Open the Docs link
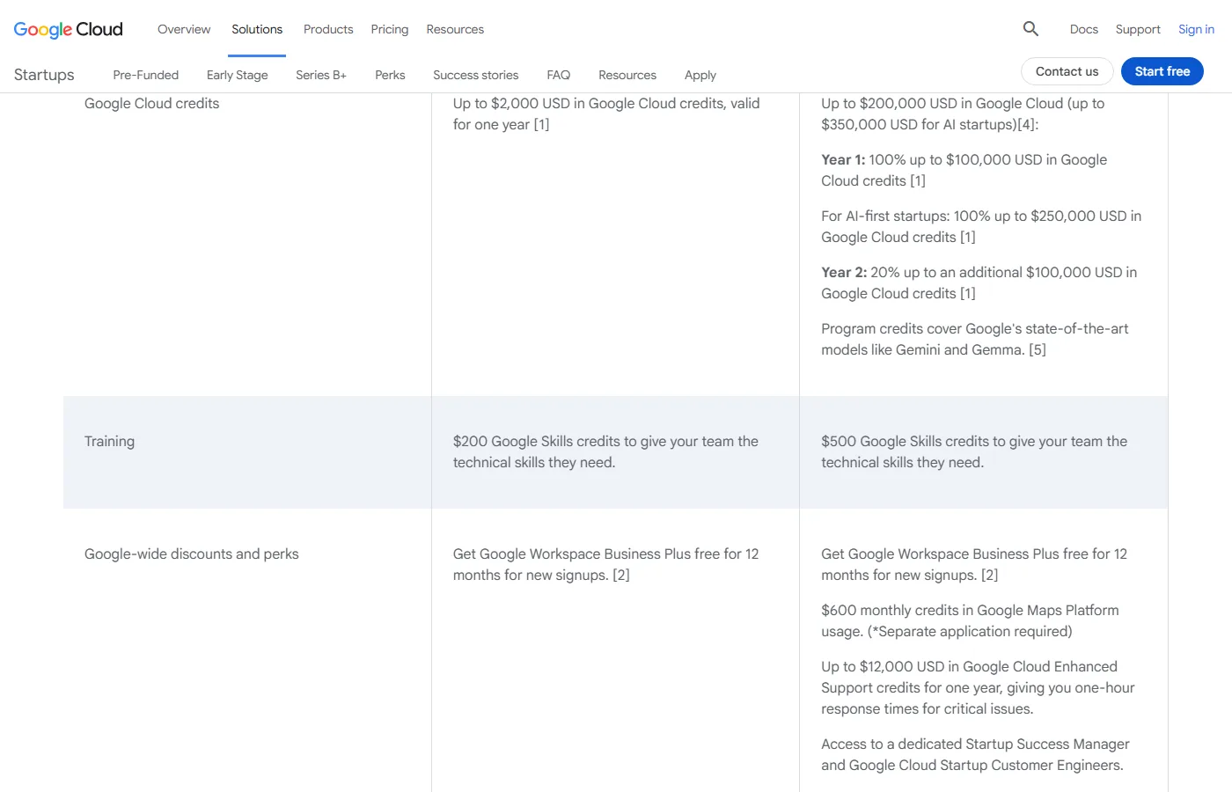The height and width of the screenshot is (792, 1232). tap(1084, 29)
